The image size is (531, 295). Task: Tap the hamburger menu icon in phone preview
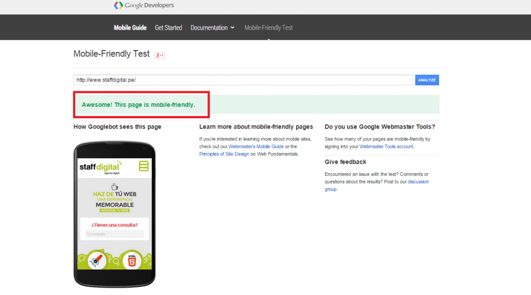coord(144,166)
